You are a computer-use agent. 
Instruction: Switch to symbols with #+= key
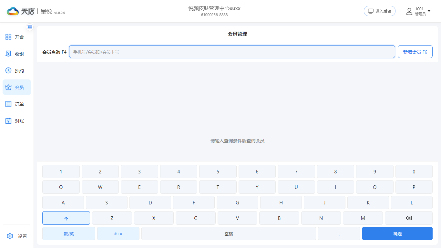point(118,233)
